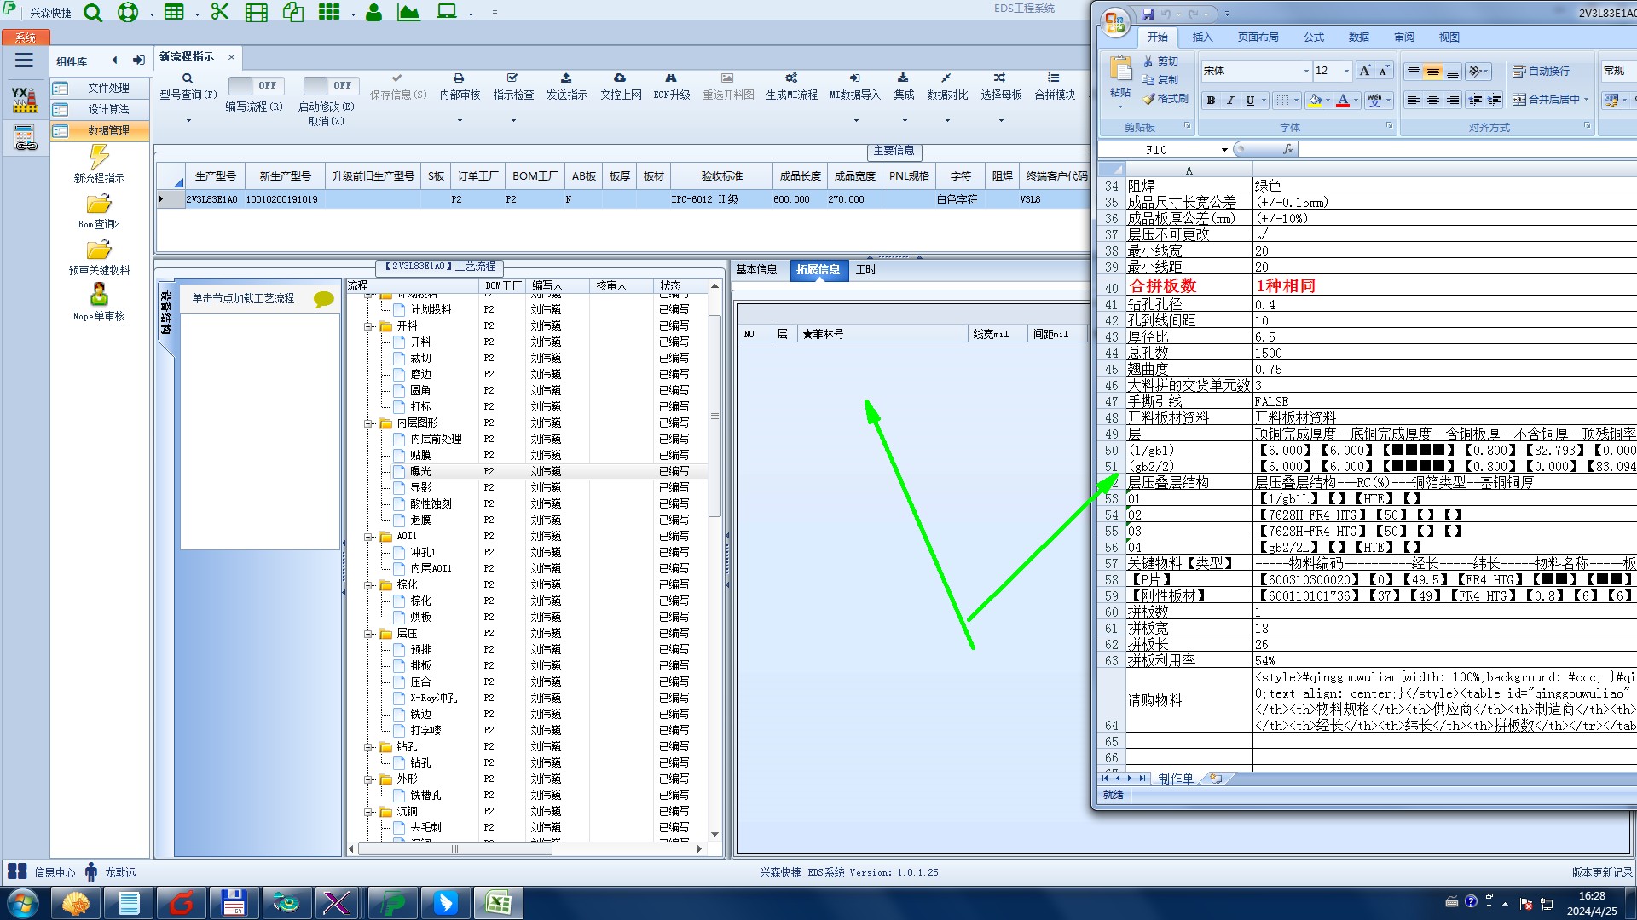Open Excel 合并后居中 dropdown arrow
1637x920 pixels.
pos(1586,100)
